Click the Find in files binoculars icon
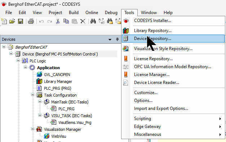This screenshot has width=226, height=142. (x=110, y=21)
